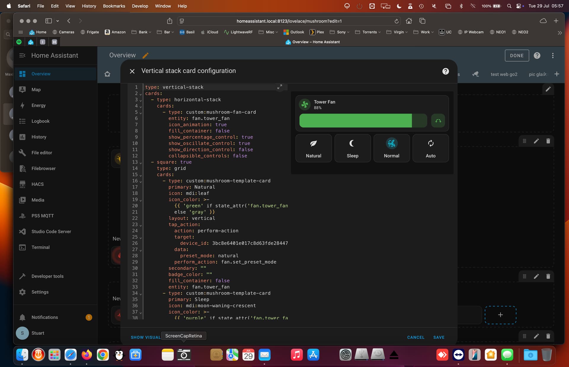Save the vertical stack card configuration
This screenshot has width=569, height=367.
pyautogui.click(x=439, y=337)
